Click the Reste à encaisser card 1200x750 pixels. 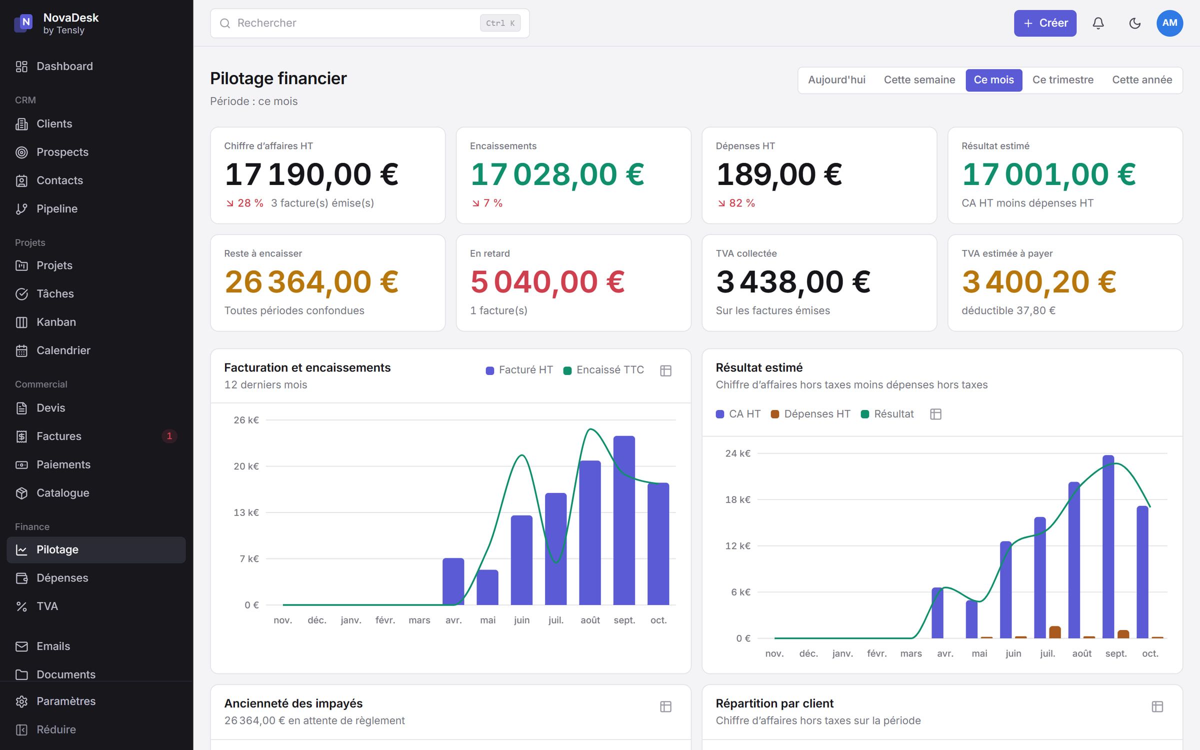[x=328, y=283]
